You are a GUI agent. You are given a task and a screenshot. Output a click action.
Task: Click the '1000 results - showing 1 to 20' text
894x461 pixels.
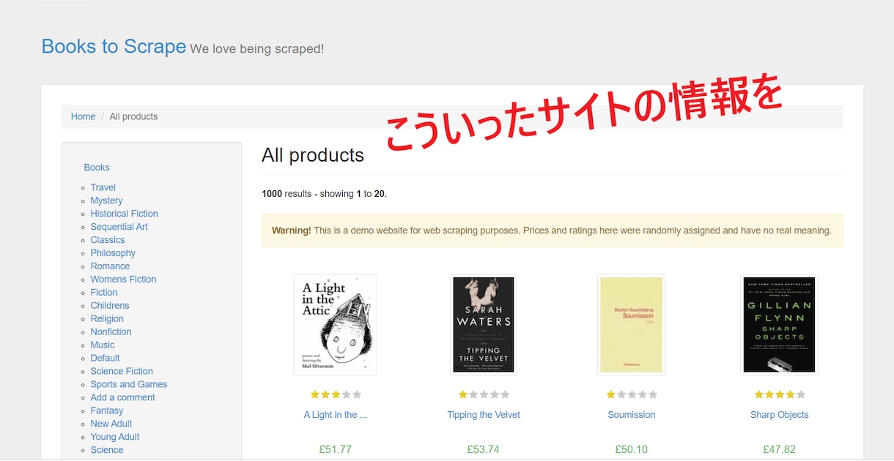(324, 194)
